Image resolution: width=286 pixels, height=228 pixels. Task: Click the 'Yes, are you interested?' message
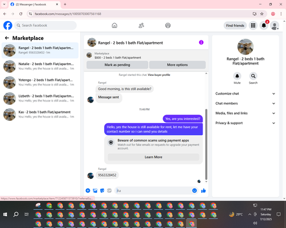(x=182, y=119)
